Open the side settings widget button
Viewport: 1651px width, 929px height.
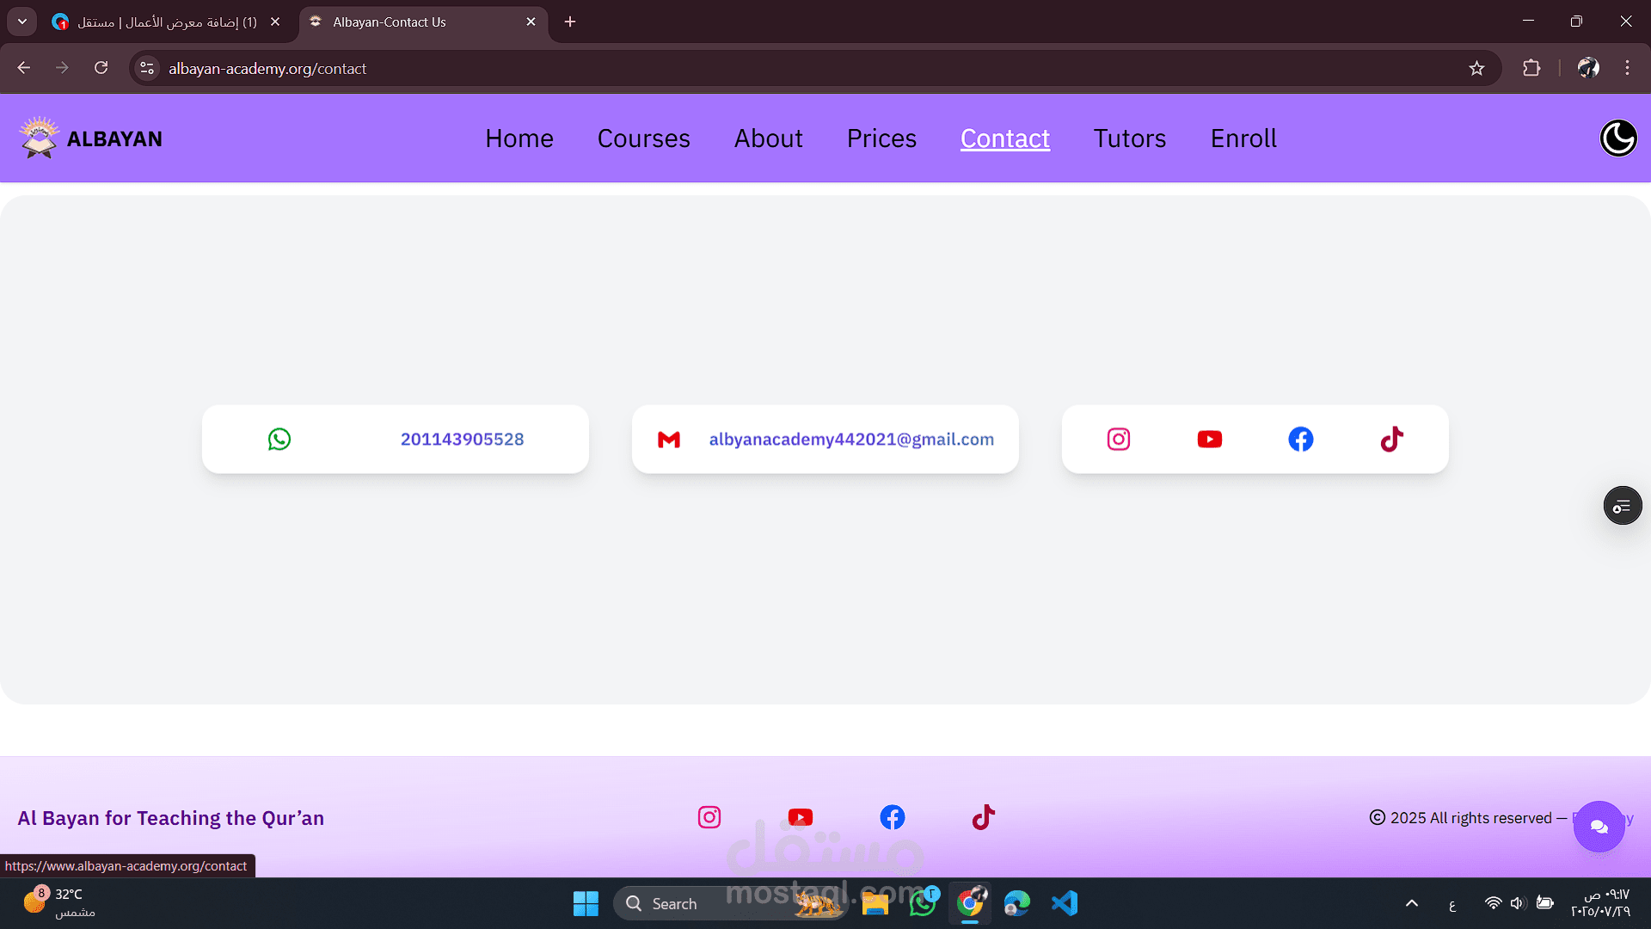1622,506
